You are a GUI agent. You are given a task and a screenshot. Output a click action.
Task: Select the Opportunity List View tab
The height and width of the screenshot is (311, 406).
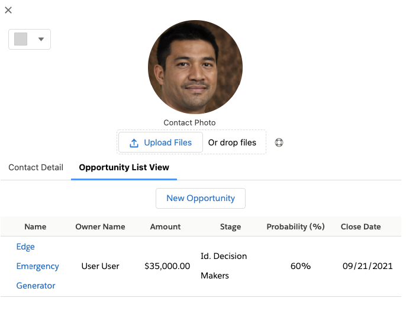pos(124,167)
